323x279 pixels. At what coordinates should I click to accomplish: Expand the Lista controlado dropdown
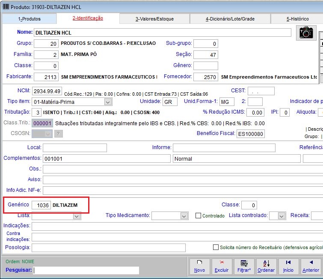coord(282,216)
